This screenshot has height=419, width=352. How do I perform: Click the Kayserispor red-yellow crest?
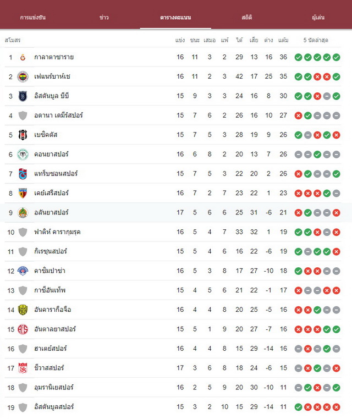[23, 193]
